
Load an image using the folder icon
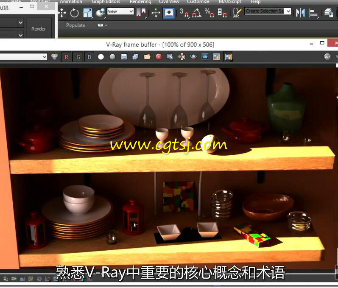coord(147,57)
